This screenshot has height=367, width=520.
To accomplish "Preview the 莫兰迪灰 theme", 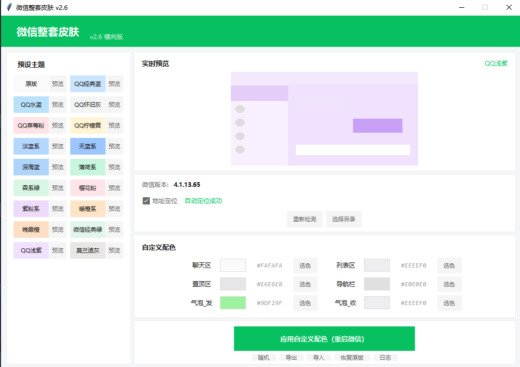I will pyautogui.click(x=114, y=250).
